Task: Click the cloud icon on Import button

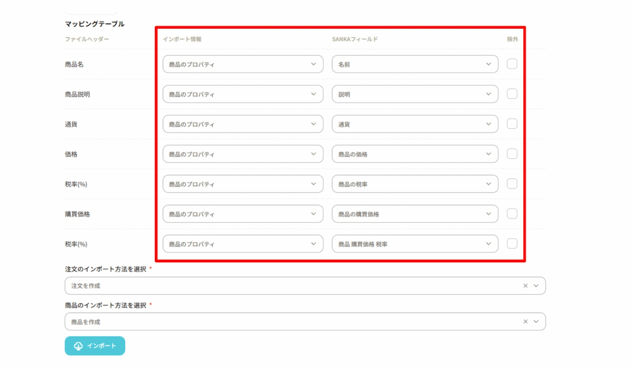Action: [x=78, y=346]
